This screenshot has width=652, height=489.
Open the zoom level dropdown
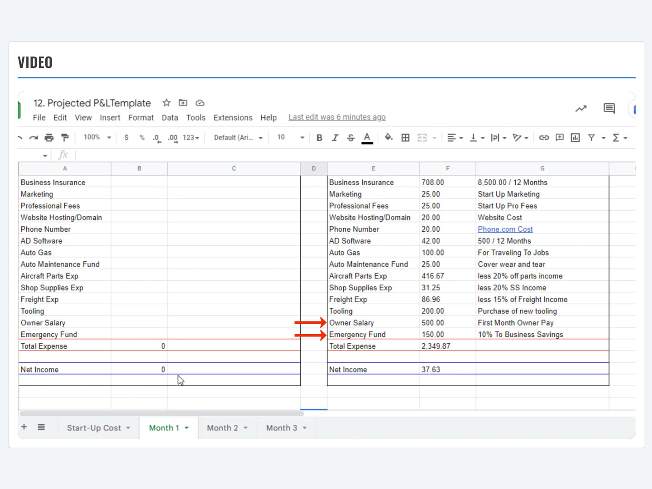click(97, 137)
